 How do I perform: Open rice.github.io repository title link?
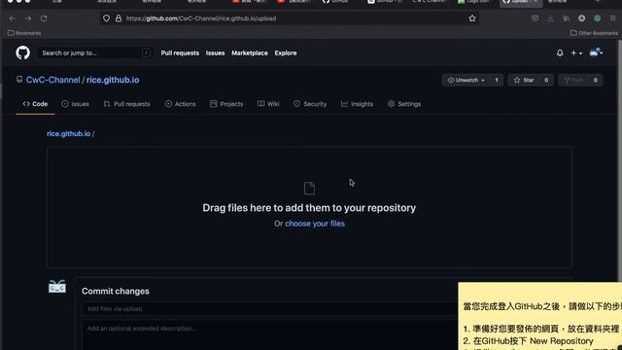(113, 80)
